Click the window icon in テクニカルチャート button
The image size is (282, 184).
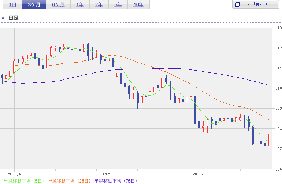238,4
